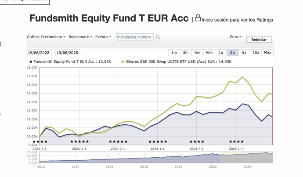Screen dimensions: 303x177
Task: Select the 3a time range
Action: [x=232, y=53]
